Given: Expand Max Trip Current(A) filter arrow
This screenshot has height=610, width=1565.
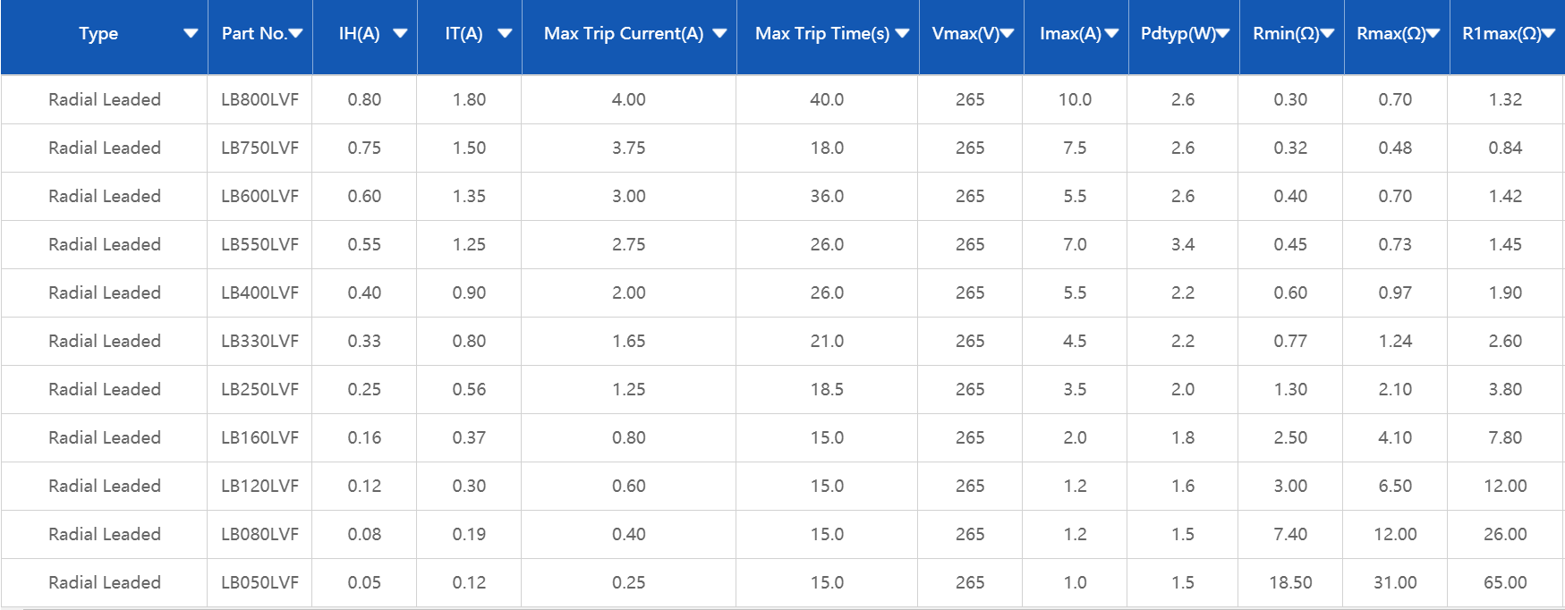Looking at the screenshot, I should (719, 34).
